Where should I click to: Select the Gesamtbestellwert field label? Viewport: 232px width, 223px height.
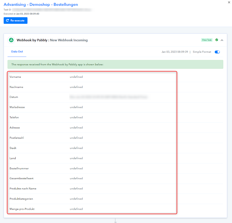coord(22,178)
